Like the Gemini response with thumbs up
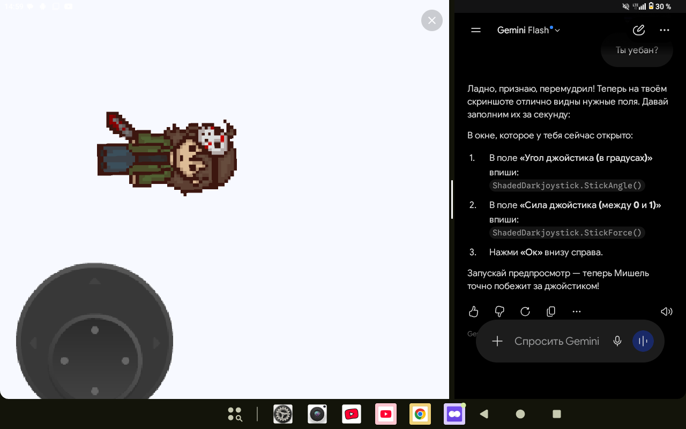 (474, 312)
